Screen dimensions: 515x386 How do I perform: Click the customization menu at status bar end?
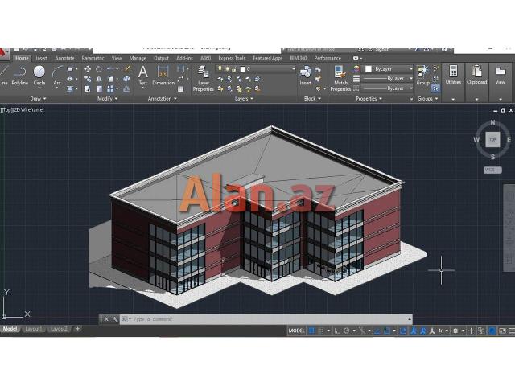512,331
